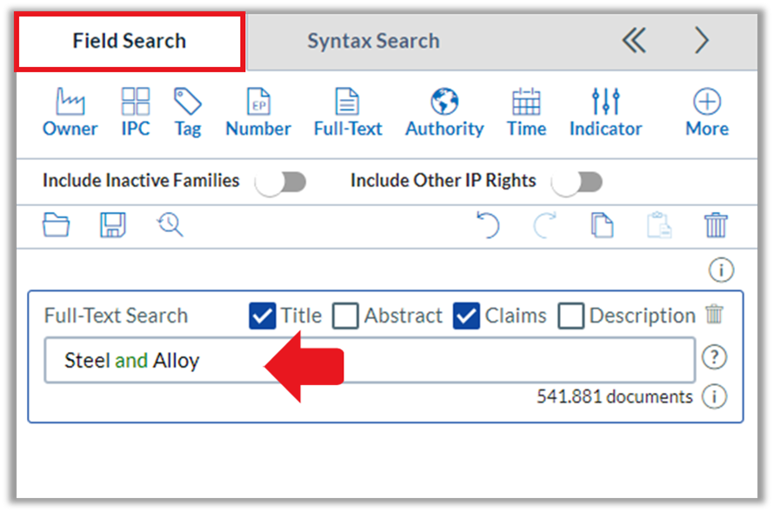Expand More search field options
This screenshot has width=774, height=512.
(x=707, y=112)
